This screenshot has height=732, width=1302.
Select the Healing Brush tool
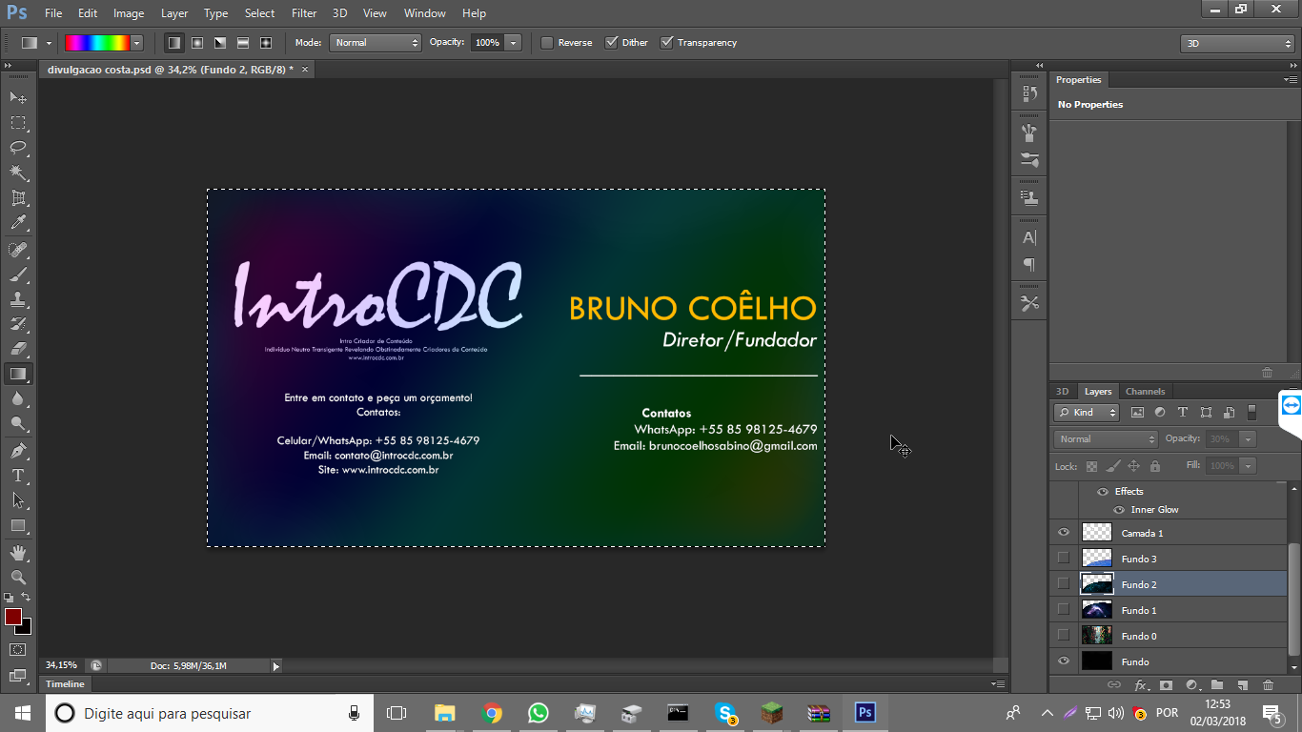18,250
